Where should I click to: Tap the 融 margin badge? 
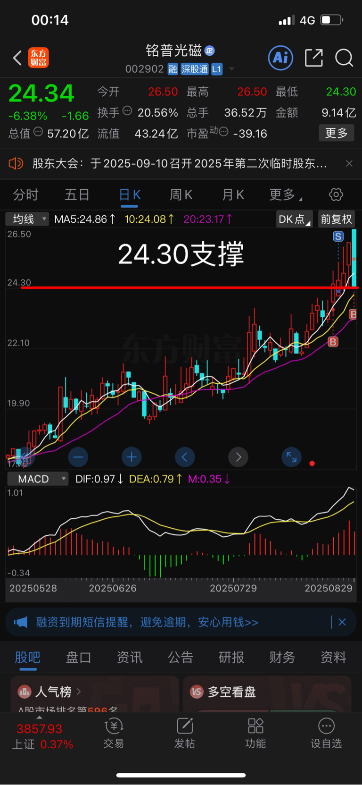173,69
